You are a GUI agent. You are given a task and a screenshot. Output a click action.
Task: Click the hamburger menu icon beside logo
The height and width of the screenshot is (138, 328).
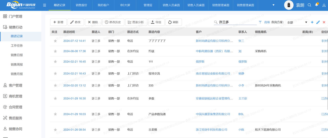pos(45,5)
